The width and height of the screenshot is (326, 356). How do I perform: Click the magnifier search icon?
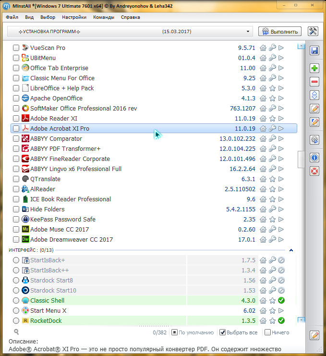pos(16,331)
